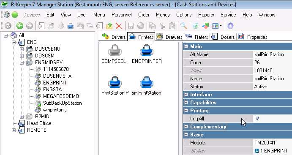
Task: Click the gear settings toolbar icon
Action: coord(230,26)
